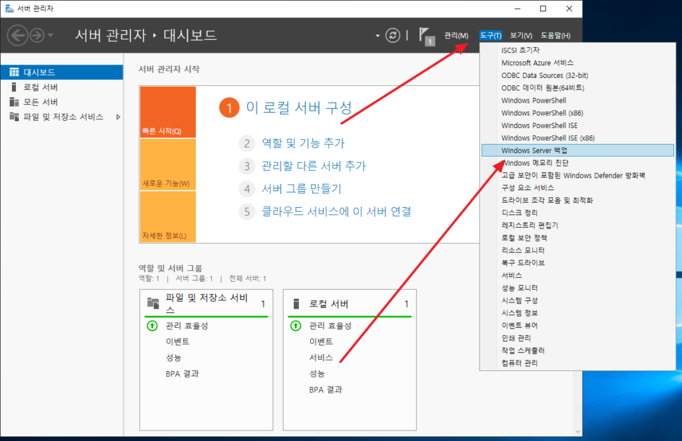Image resolution: width=682 pixels, height=441 pixels.
Task: Open the dropdown arrow beside refresh icon
Action: tap(378, 35)
